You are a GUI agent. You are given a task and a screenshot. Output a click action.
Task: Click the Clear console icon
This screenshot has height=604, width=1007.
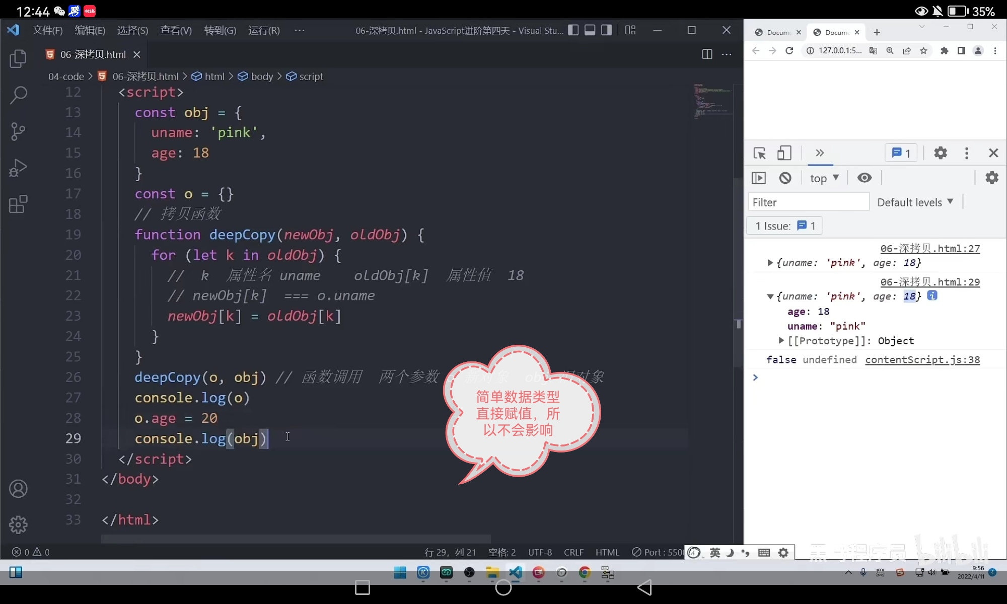785,178
